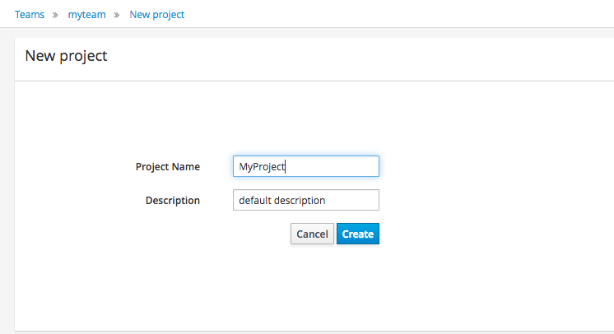Select the New project breadcrumb item
Viewport: 614px width, 334px height.
[x=157, y=15]
